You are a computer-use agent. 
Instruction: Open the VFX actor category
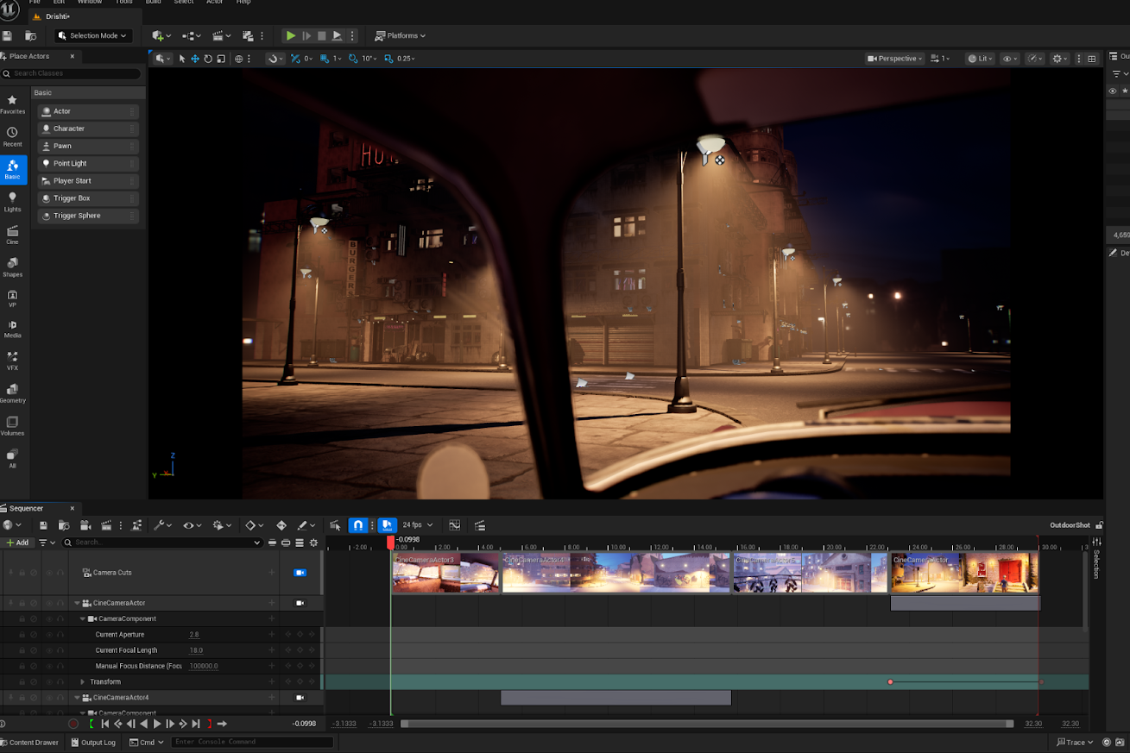(x=12, y=361)
